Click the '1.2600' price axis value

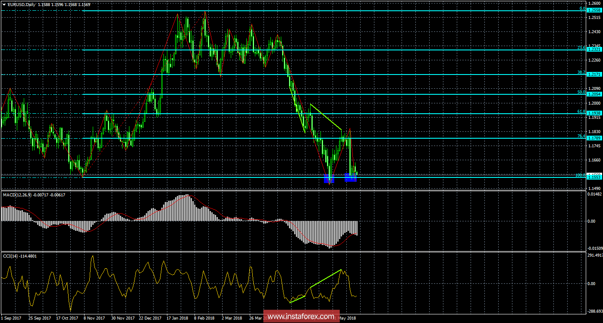594,3
